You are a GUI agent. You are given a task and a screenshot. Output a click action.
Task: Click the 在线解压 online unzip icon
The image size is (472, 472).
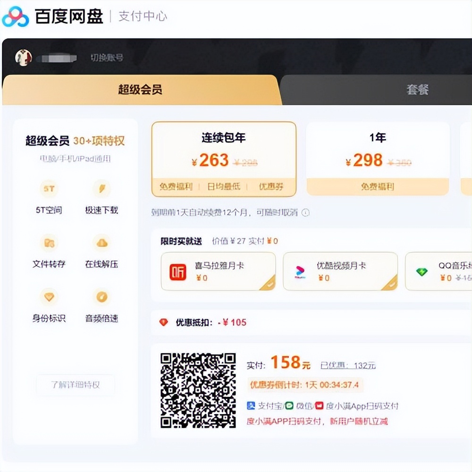point(102,243)
